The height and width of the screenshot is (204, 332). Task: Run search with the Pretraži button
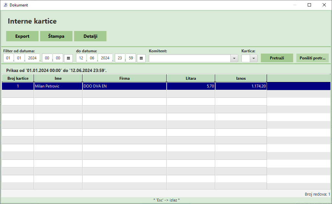pyautogui.click(x=277, y=58)
